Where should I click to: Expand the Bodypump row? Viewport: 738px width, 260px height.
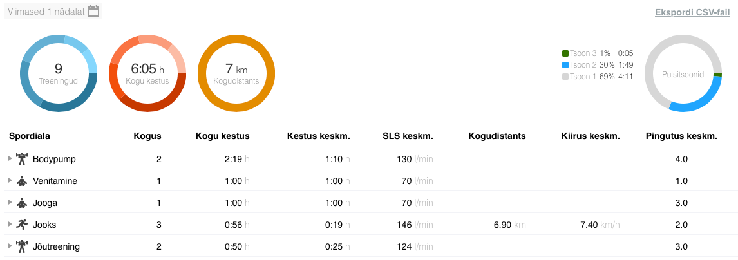tap(10, 159)
